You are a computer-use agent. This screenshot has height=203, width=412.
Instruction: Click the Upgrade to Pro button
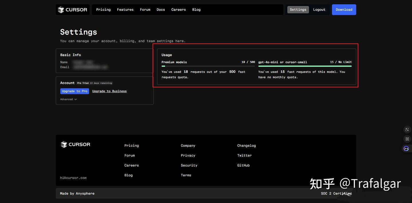pos(74,91)
